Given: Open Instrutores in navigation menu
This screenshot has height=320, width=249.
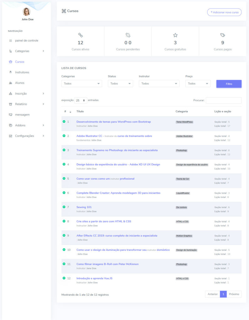Looking at the screenshot, I should tap(22, 72).
